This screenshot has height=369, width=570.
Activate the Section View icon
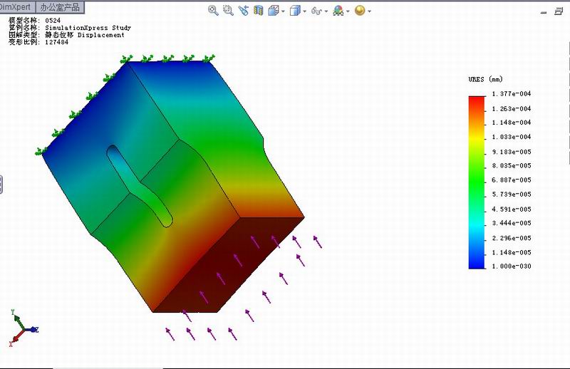click(259, 11)
